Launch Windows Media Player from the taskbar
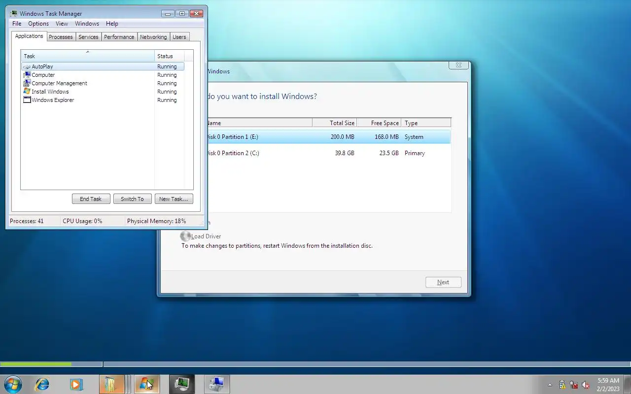 (x=76, y=384)
